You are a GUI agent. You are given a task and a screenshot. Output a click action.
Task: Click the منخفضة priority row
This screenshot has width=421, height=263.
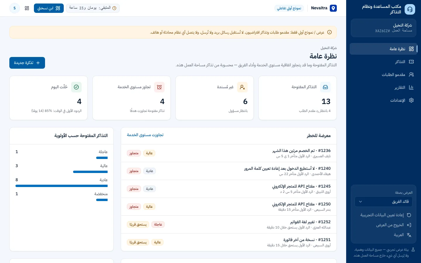point(62,197)
